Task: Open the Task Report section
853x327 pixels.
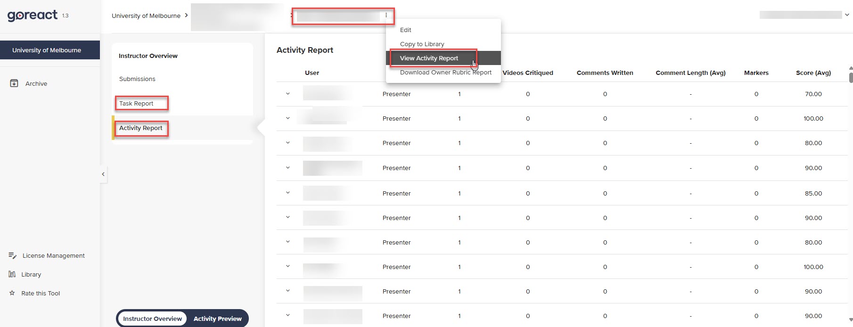Action: click(x=136, y=103)
